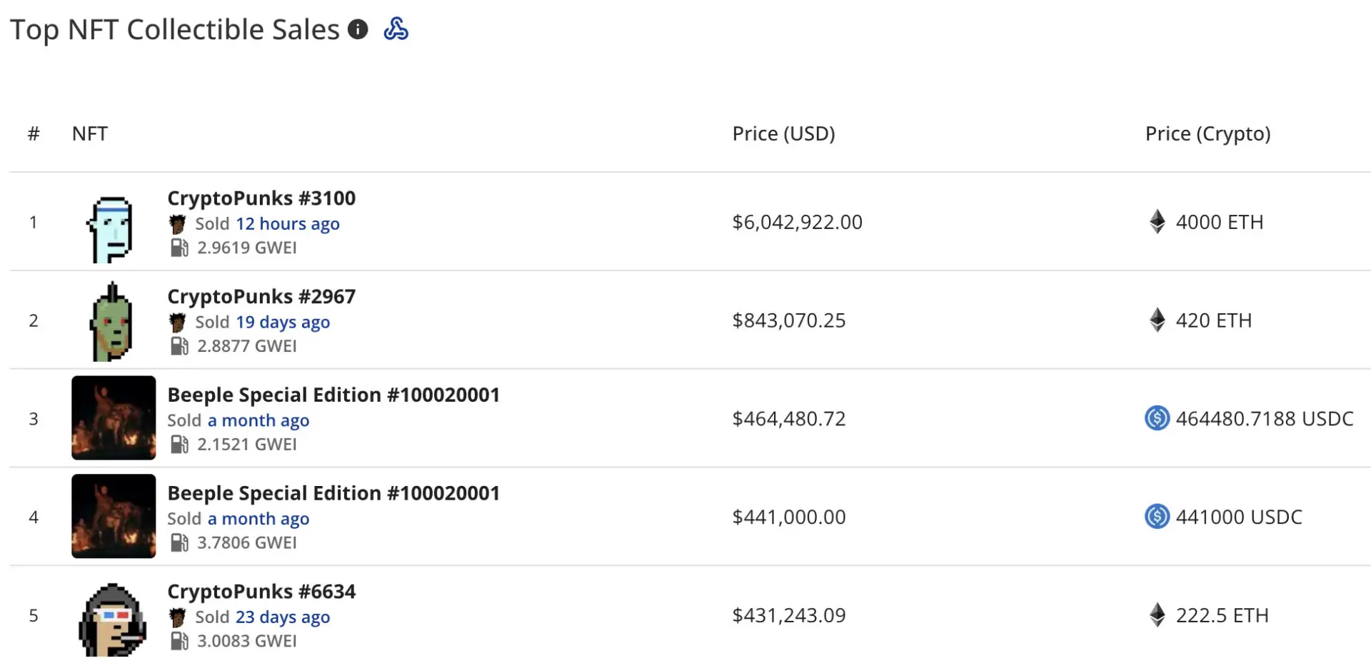The image size is (1371, 663).
Task: Click the USDC icon beside 441000 USDC
Action: tap(1157, 517)
